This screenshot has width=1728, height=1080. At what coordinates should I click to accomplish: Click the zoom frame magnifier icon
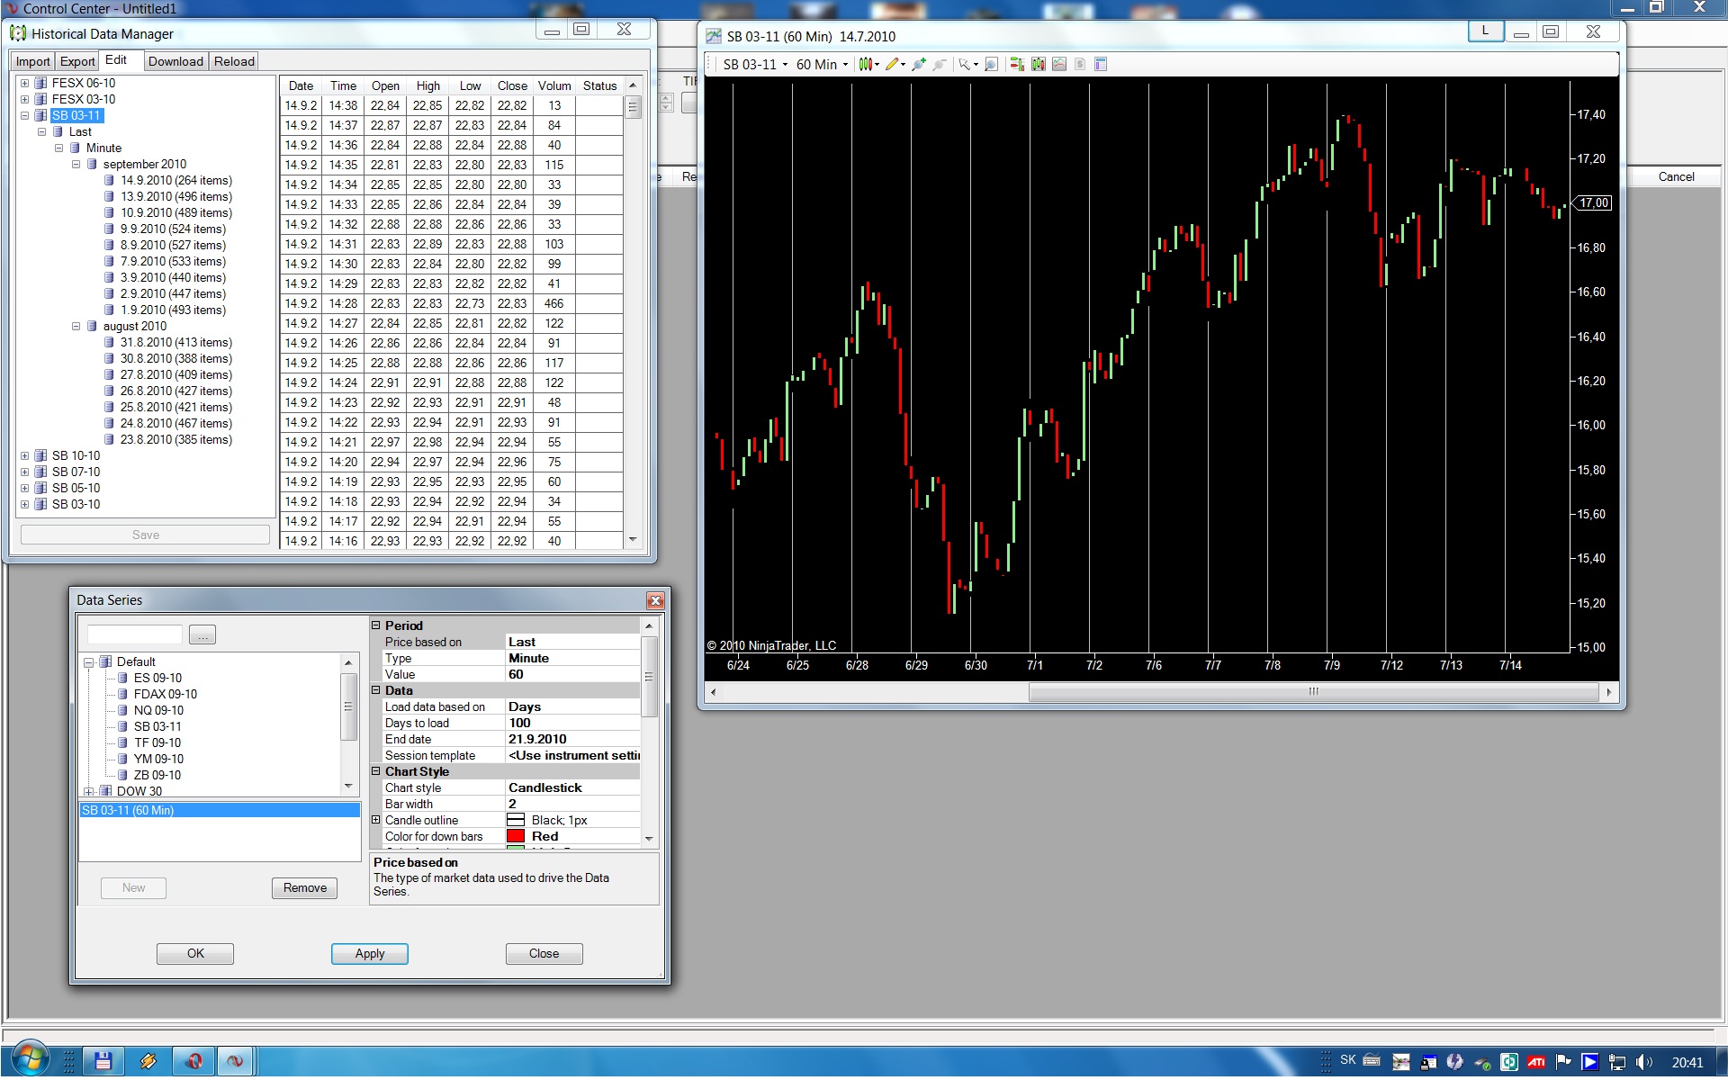(991, 65)
